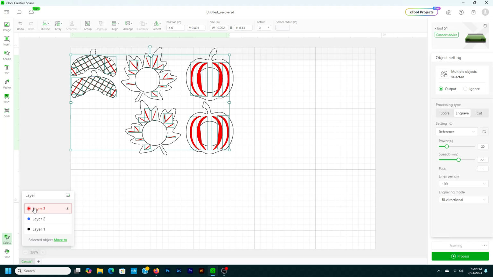
Task: Click the Reflect toolbar icon
Action: [x=157, y=25]
